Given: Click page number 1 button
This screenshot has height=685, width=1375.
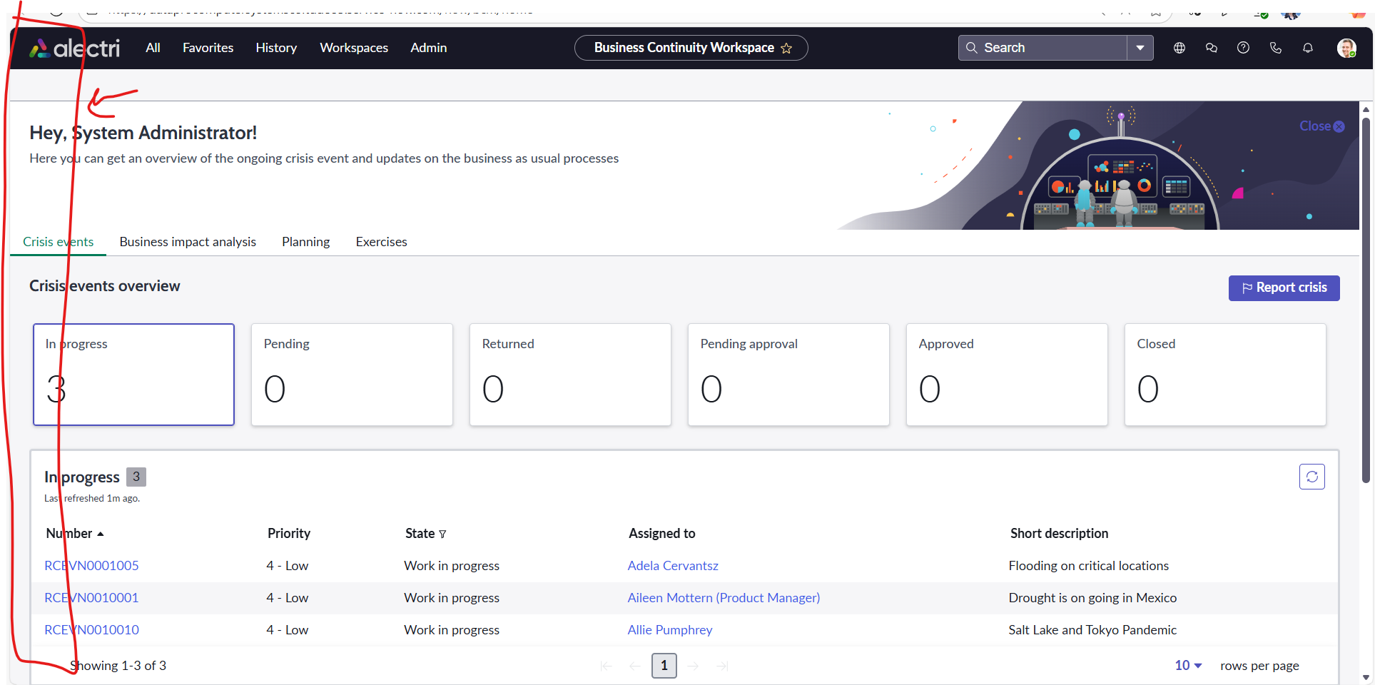Looking at the screenshot, I should [x=664, y=666].
